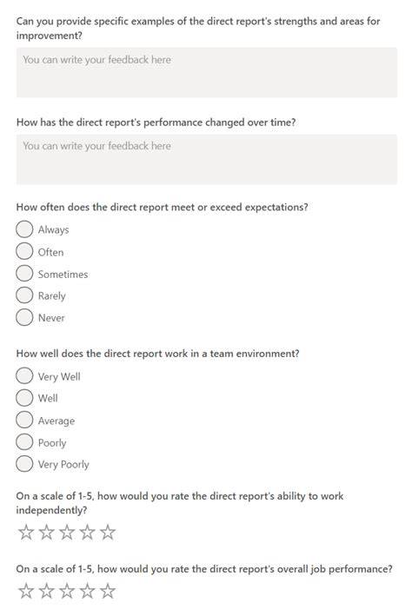This screenshot has width=412, height=616.
Task: Select the Always radio option
Action: tap(24, 229)
